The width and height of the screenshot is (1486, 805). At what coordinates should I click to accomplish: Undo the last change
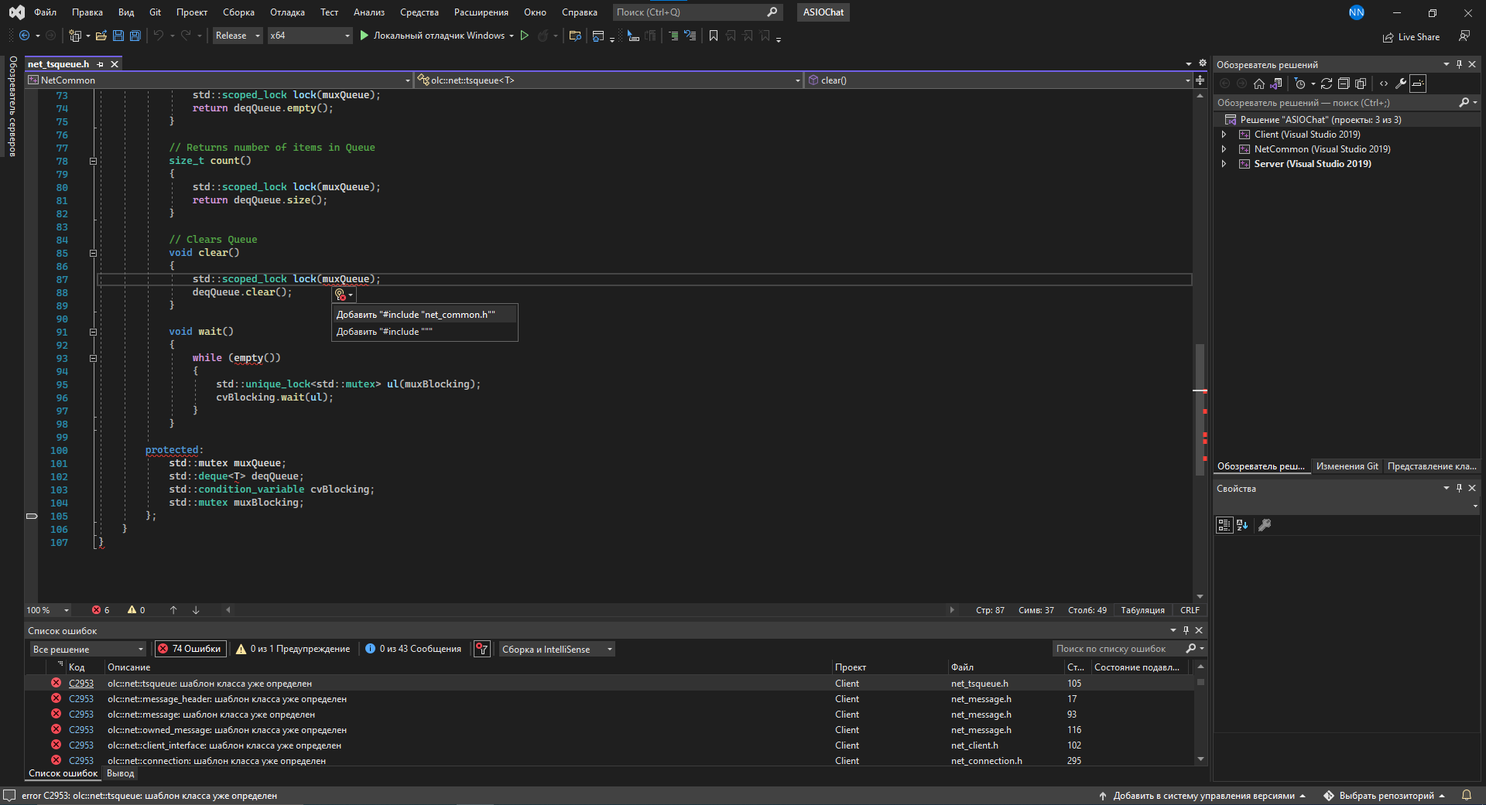[x=159, y=36]
